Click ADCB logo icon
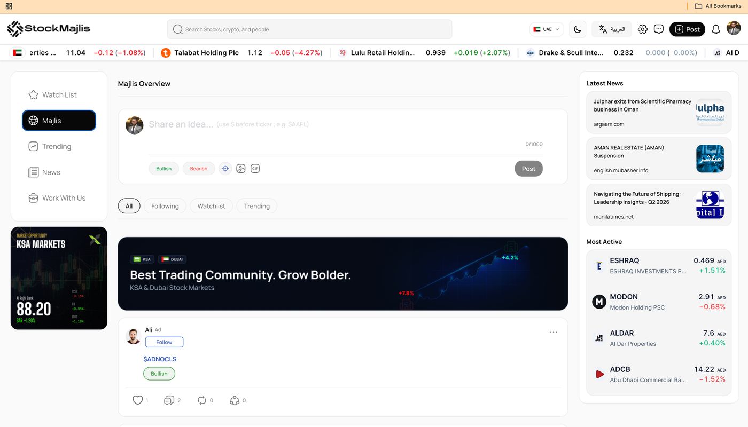Screen dimensions: 748x427 pos(599,375)
